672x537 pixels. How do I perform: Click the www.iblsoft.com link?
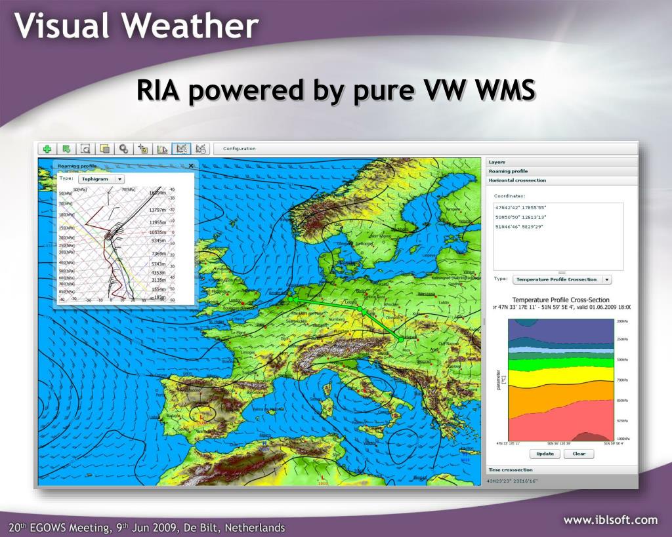coord(610,521)
